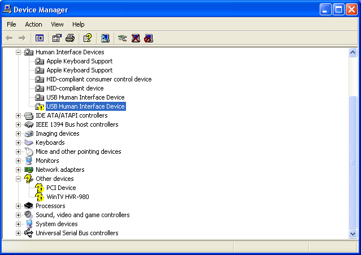The height and width of the screenshot is (255, 361).
Task: Click the scrollbar up arrow
Action: tap(353, 52)
